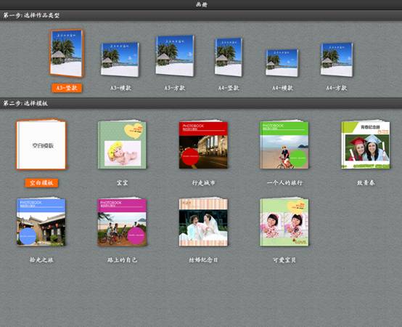Pick the 拾光之旅 blue template cover
Image resolution: width=402 pixels, height=327 pixels.
tap(41, 222)
